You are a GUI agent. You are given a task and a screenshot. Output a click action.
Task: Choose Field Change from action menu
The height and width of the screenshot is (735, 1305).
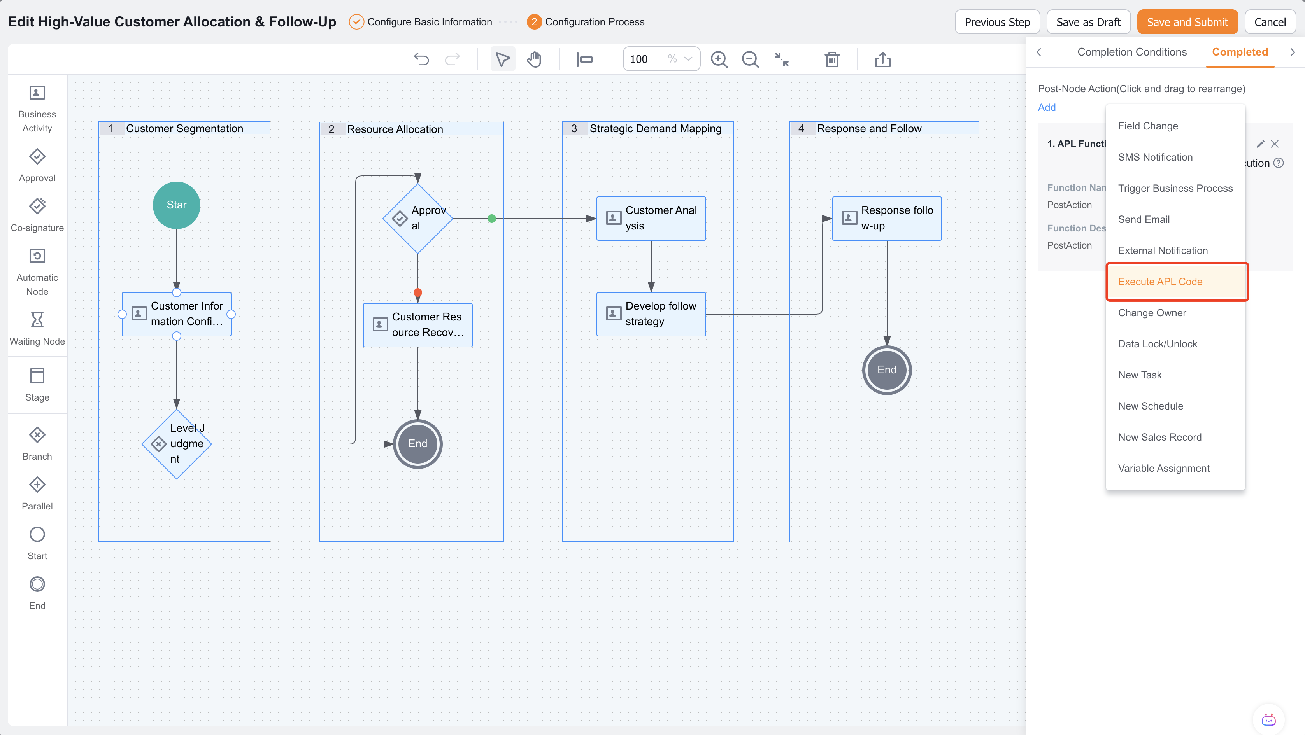click(x=1175, y=126)
